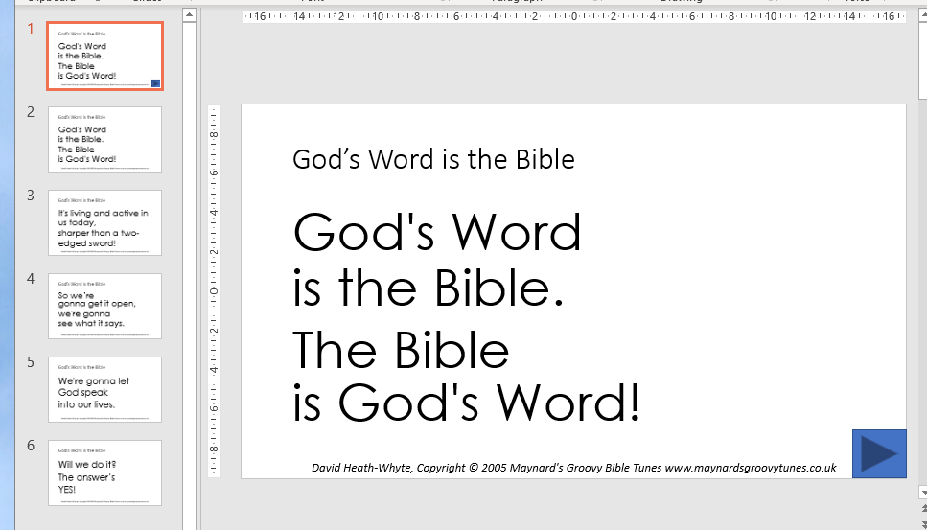Choose the 'So we're gonna get it open' thumbnail
The image size is (927, 530).
coord(104,307)
